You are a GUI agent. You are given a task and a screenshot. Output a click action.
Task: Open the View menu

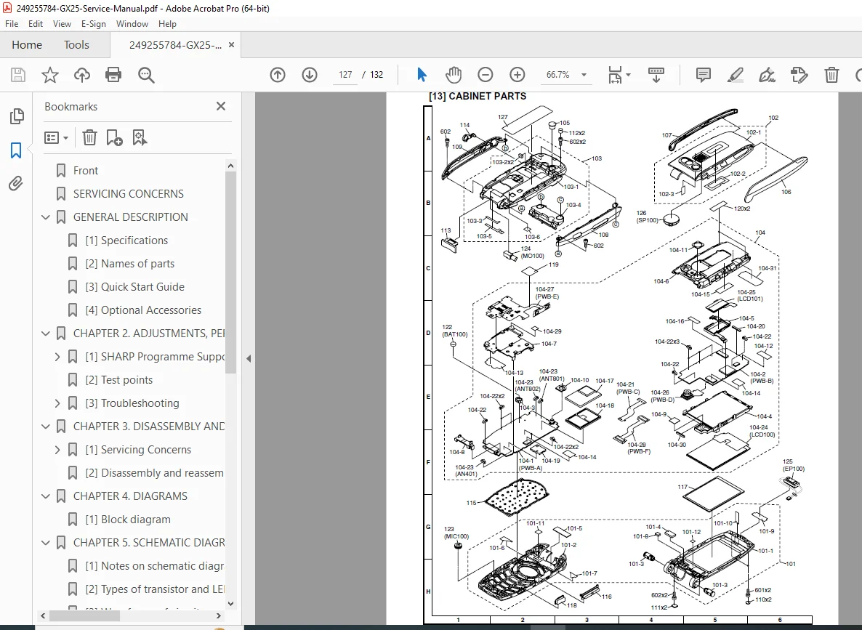tap(62, 24)
